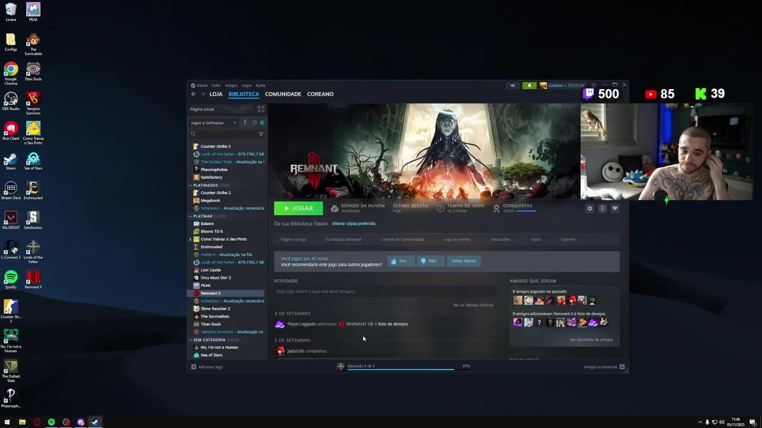762x428 pixels.
Task: Select Satisfactory in the library list
Action: pos(211,177)
